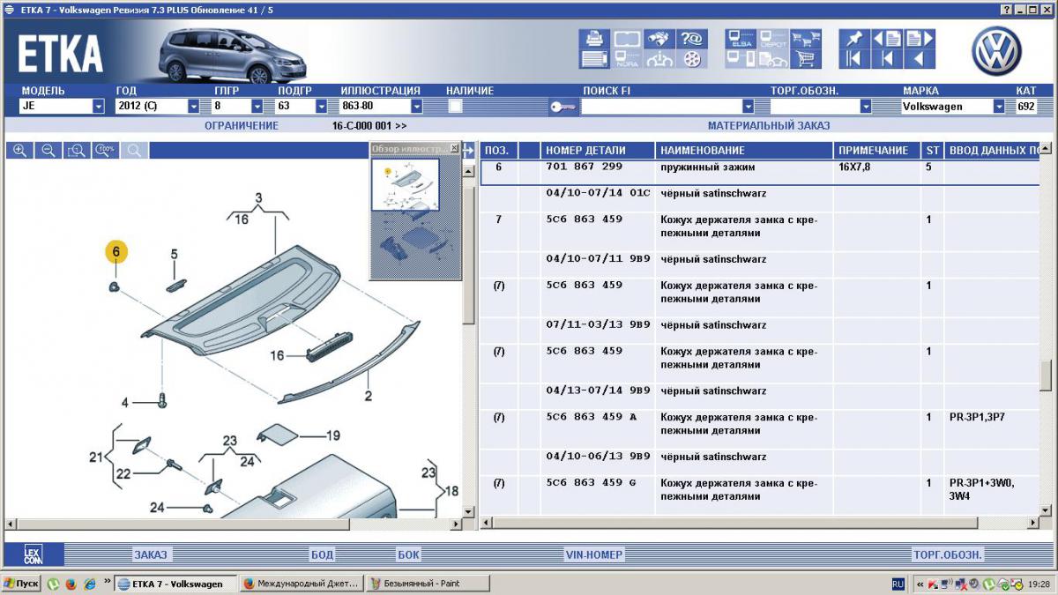Click the ПРИМЕЧАНИЕ column header

pyautogui.click(x=877, y=151)
